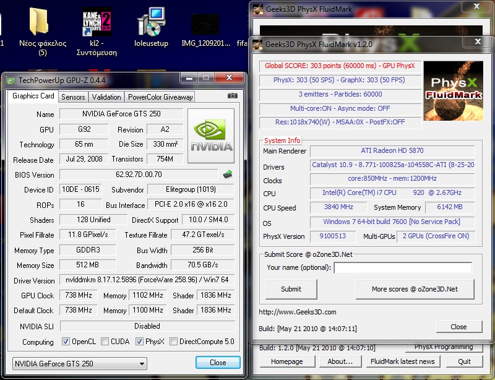The height and width of the screenshot is (380, 495).
Task: Click the CPU Speed 3840 MHz value
Action: [338, 207]
